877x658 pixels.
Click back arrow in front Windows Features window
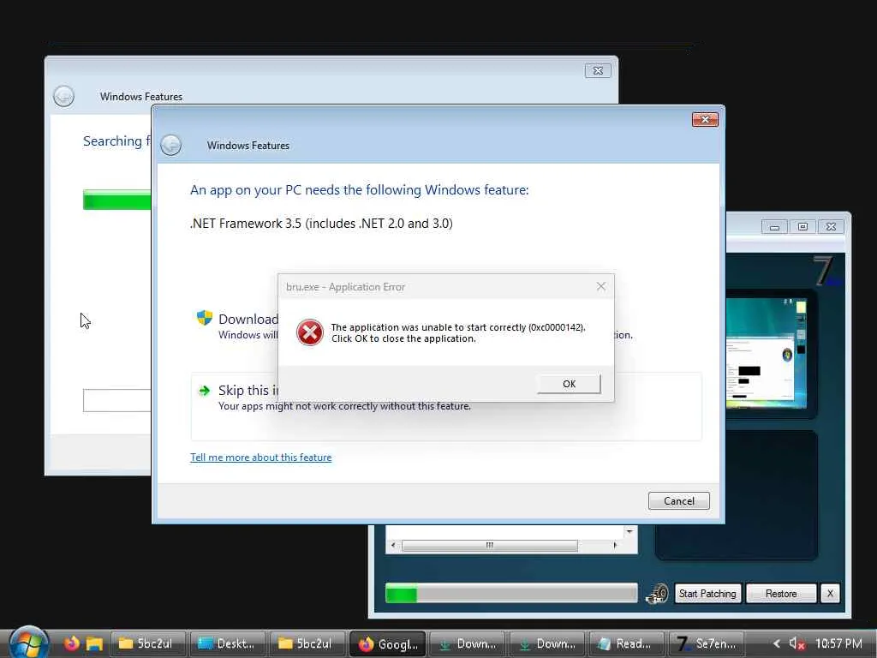171,145
